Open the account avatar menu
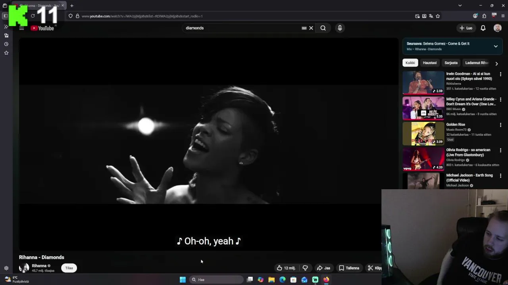Screen dimensions: 508x285 497,28
